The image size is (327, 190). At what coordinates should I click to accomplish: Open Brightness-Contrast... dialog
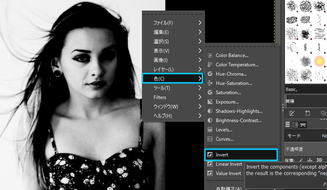pyautogui.click(x=242, y=120)
